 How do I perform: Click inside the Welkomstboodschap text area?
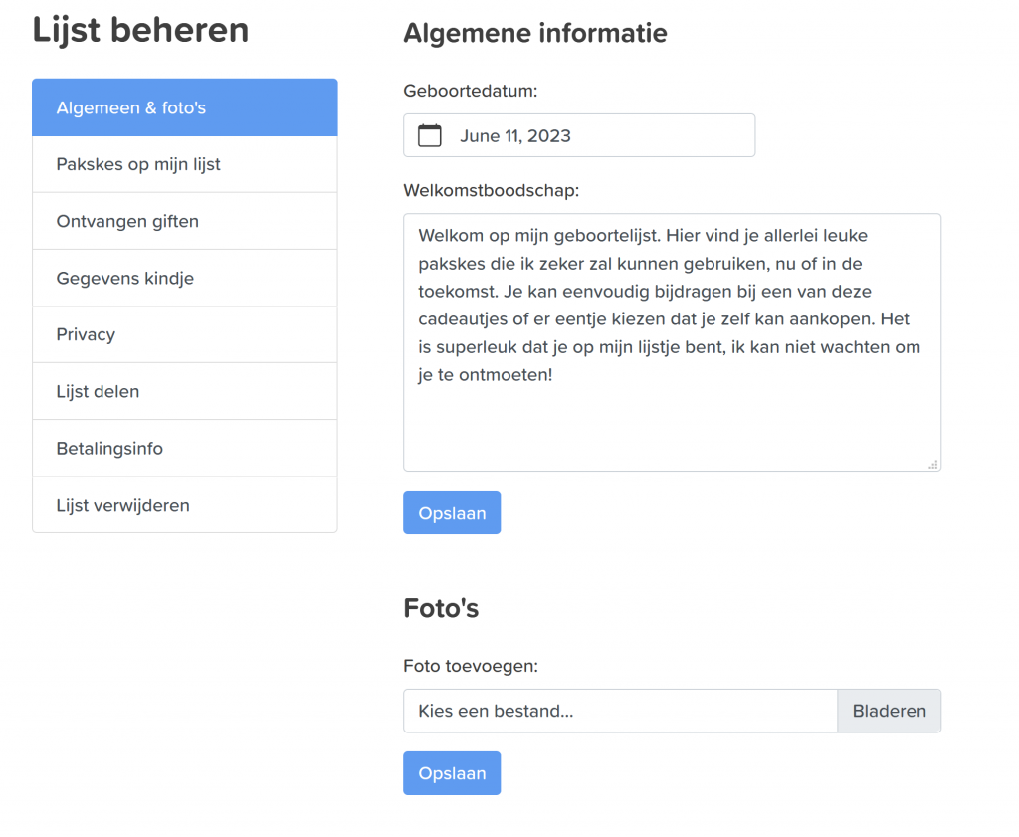tap(672, 342)
